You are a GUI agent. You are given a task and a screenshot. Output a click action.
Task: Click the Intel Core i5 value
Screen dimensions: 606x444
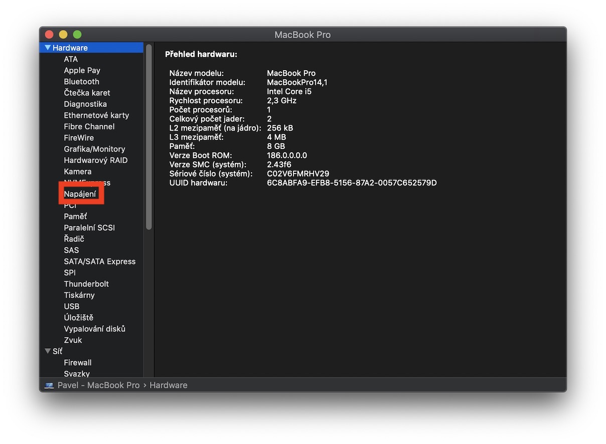pyautogui.click(x=289, y=91)
